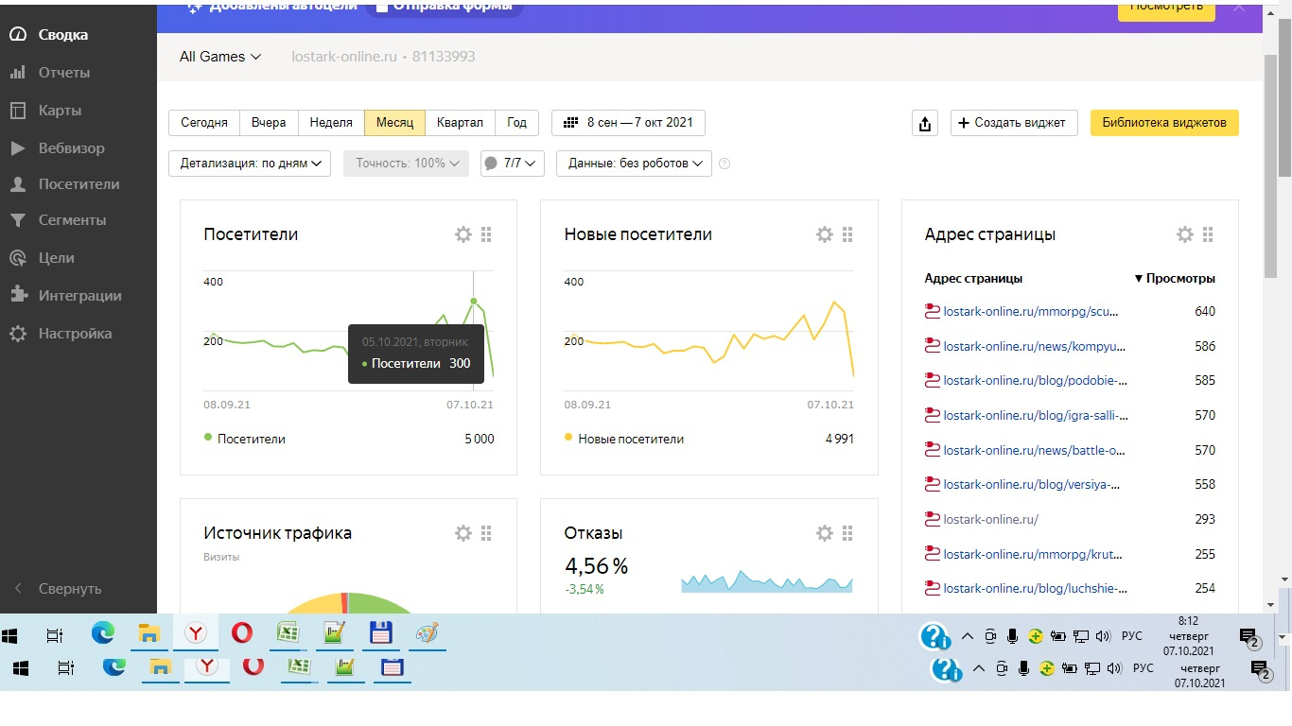This screenshot has height=726, width=1292.
Task: Set period to Сегодня
Action: pos(204,123)
